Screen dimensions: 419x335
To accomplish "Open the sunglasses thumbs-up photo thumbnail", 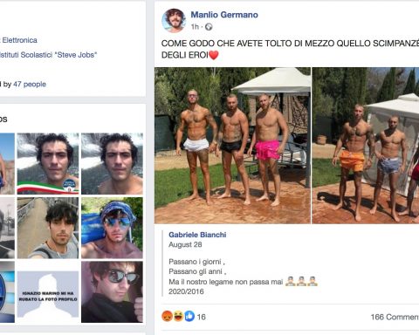I will pos(112,292).
